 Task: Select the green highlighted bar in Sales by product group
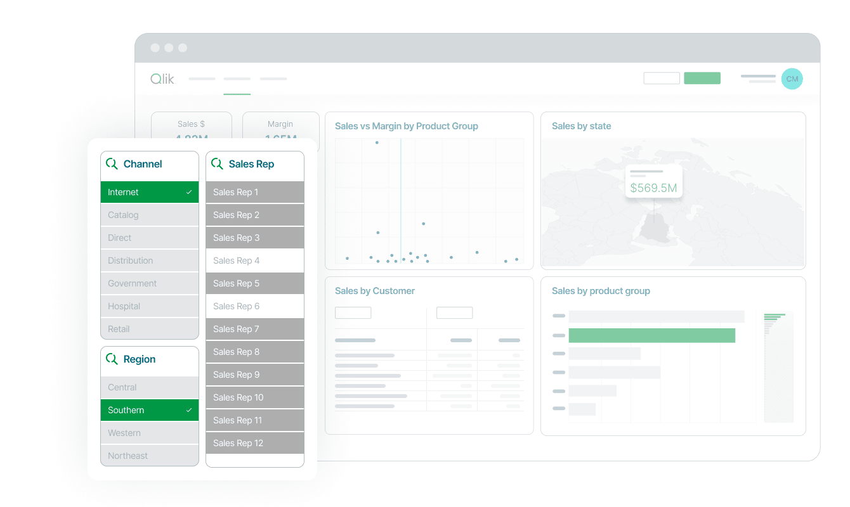point(652,335)
